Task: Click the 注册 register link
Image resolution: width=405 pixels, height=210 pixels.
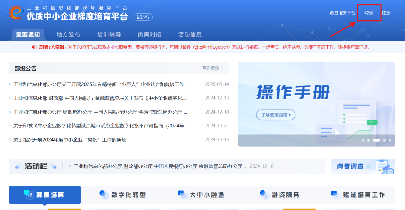Action: coord(386,13)
